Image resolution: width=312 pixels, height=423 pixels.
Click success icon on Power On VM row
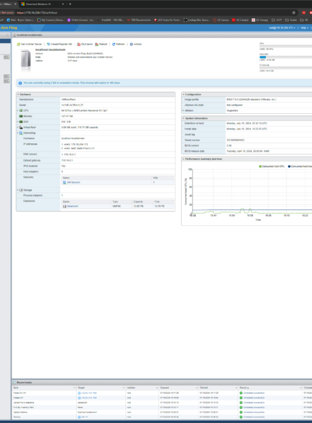(241, 393)
